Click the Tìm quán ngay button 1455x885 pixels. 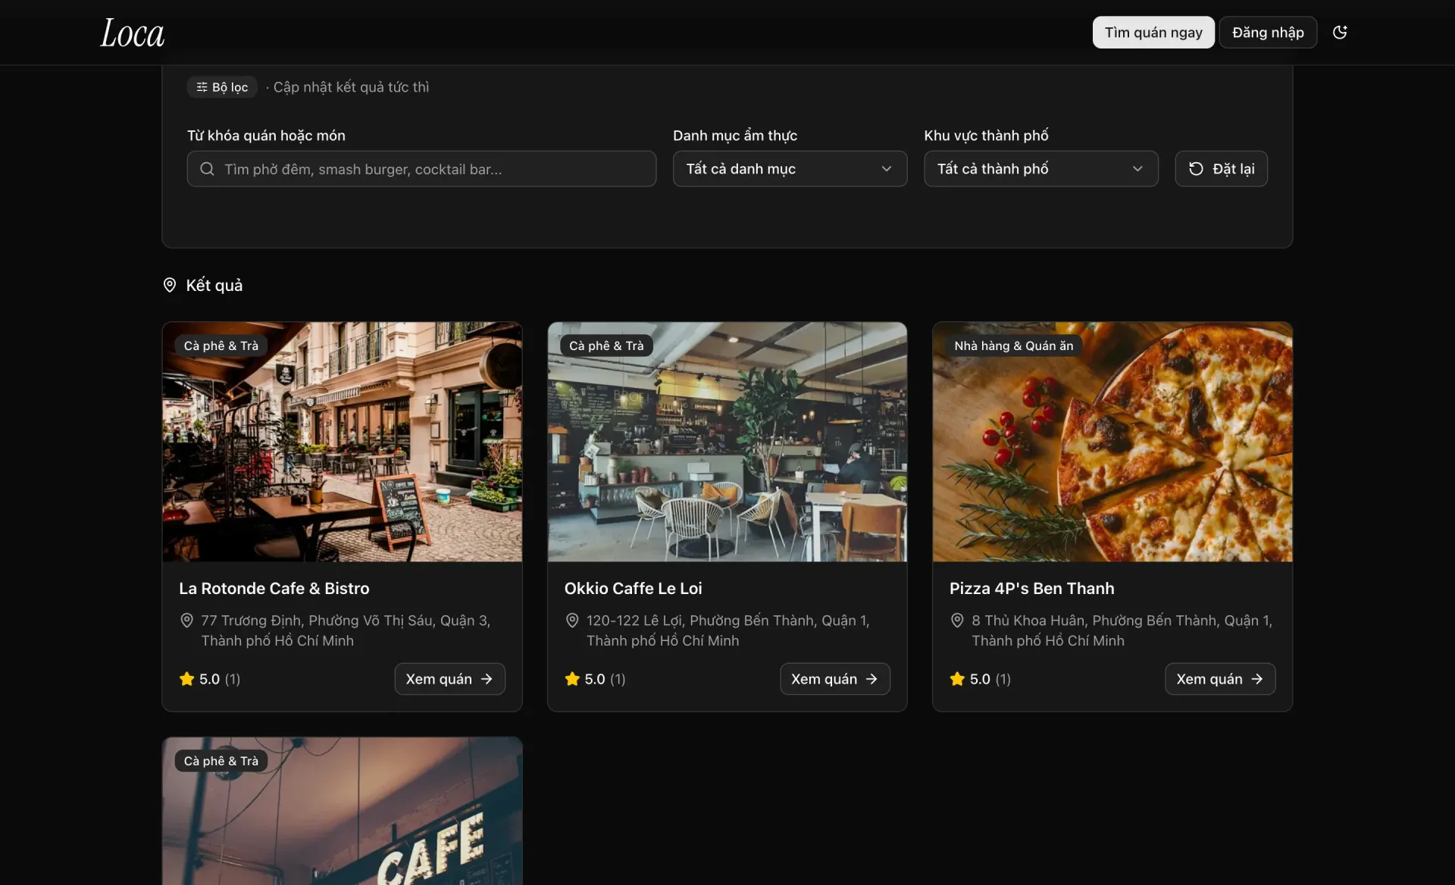coord(1153,32)
